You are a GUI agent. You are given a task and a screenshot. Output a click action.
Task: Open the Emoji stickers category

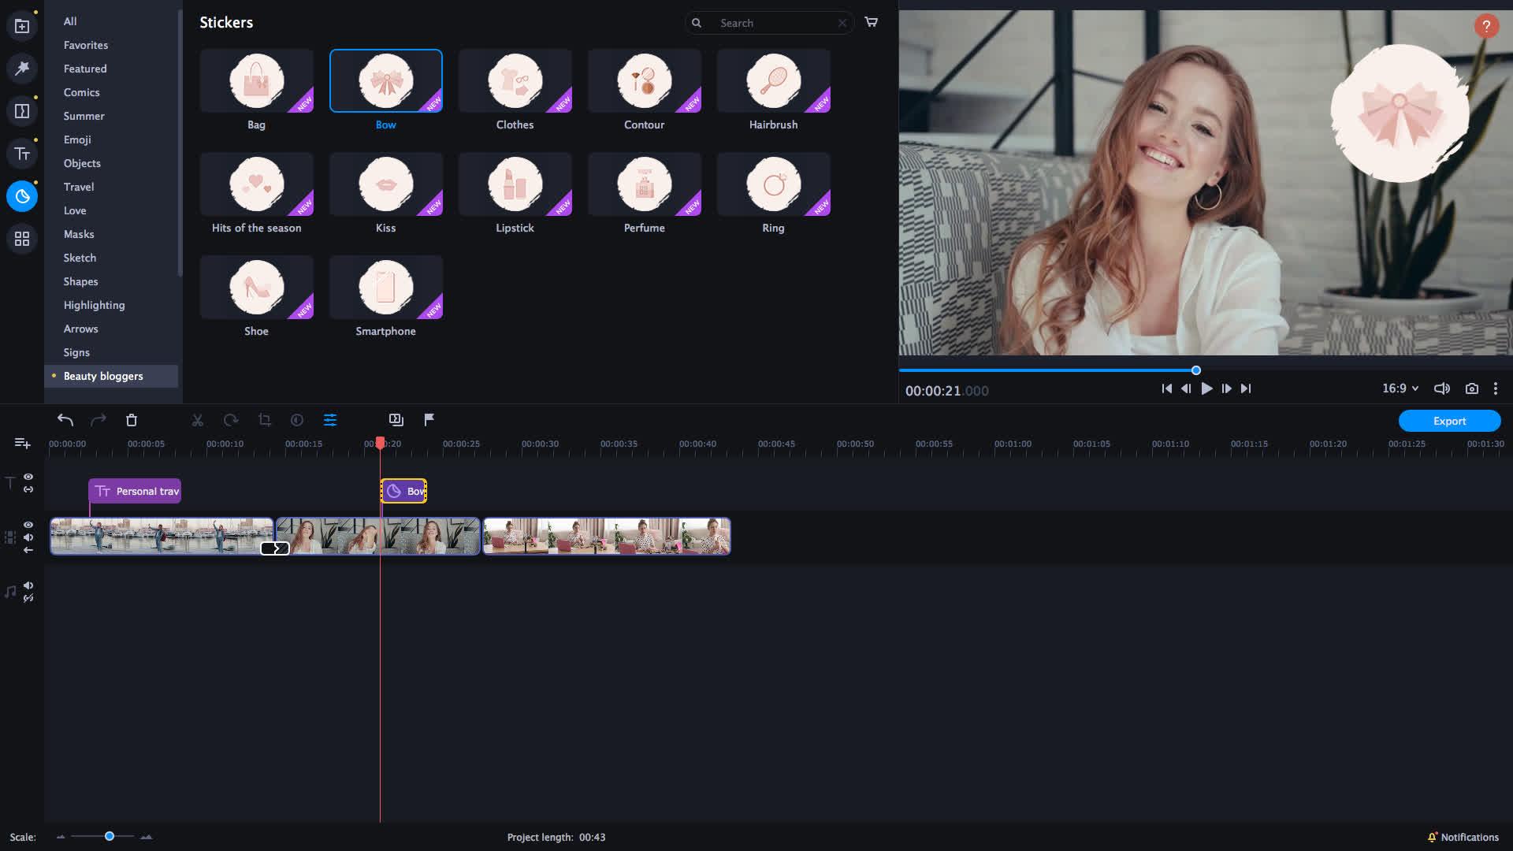(x=76, y=139)
